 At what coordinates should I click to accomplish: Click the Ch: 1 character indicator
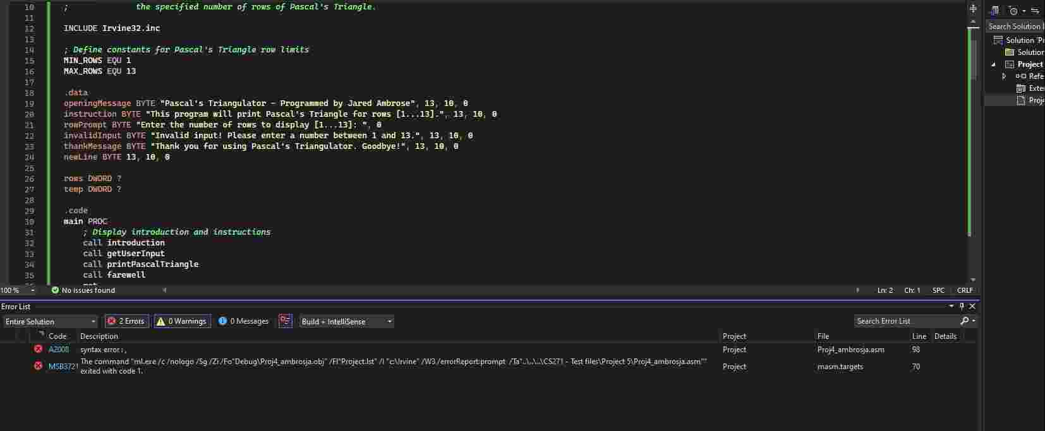(x=912, y=290)
